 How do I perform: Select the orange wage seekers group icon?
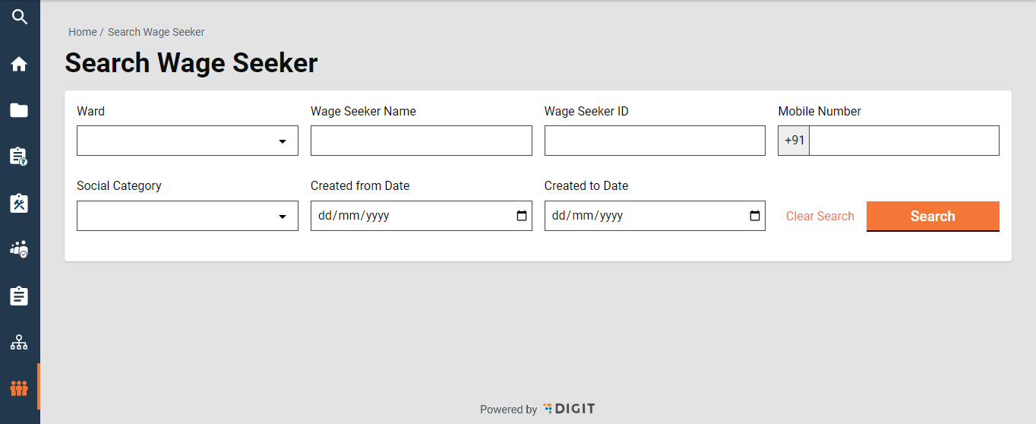pos(19,388)
